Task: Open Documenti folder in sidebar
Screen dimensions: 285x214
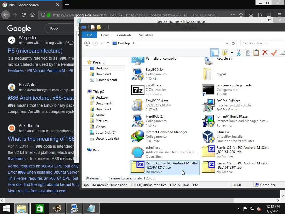Action: click(x=104, y=103)
